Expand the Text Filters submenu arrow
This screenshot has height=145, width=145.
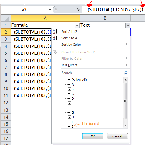pyautogui.click(x=127, y=65)
